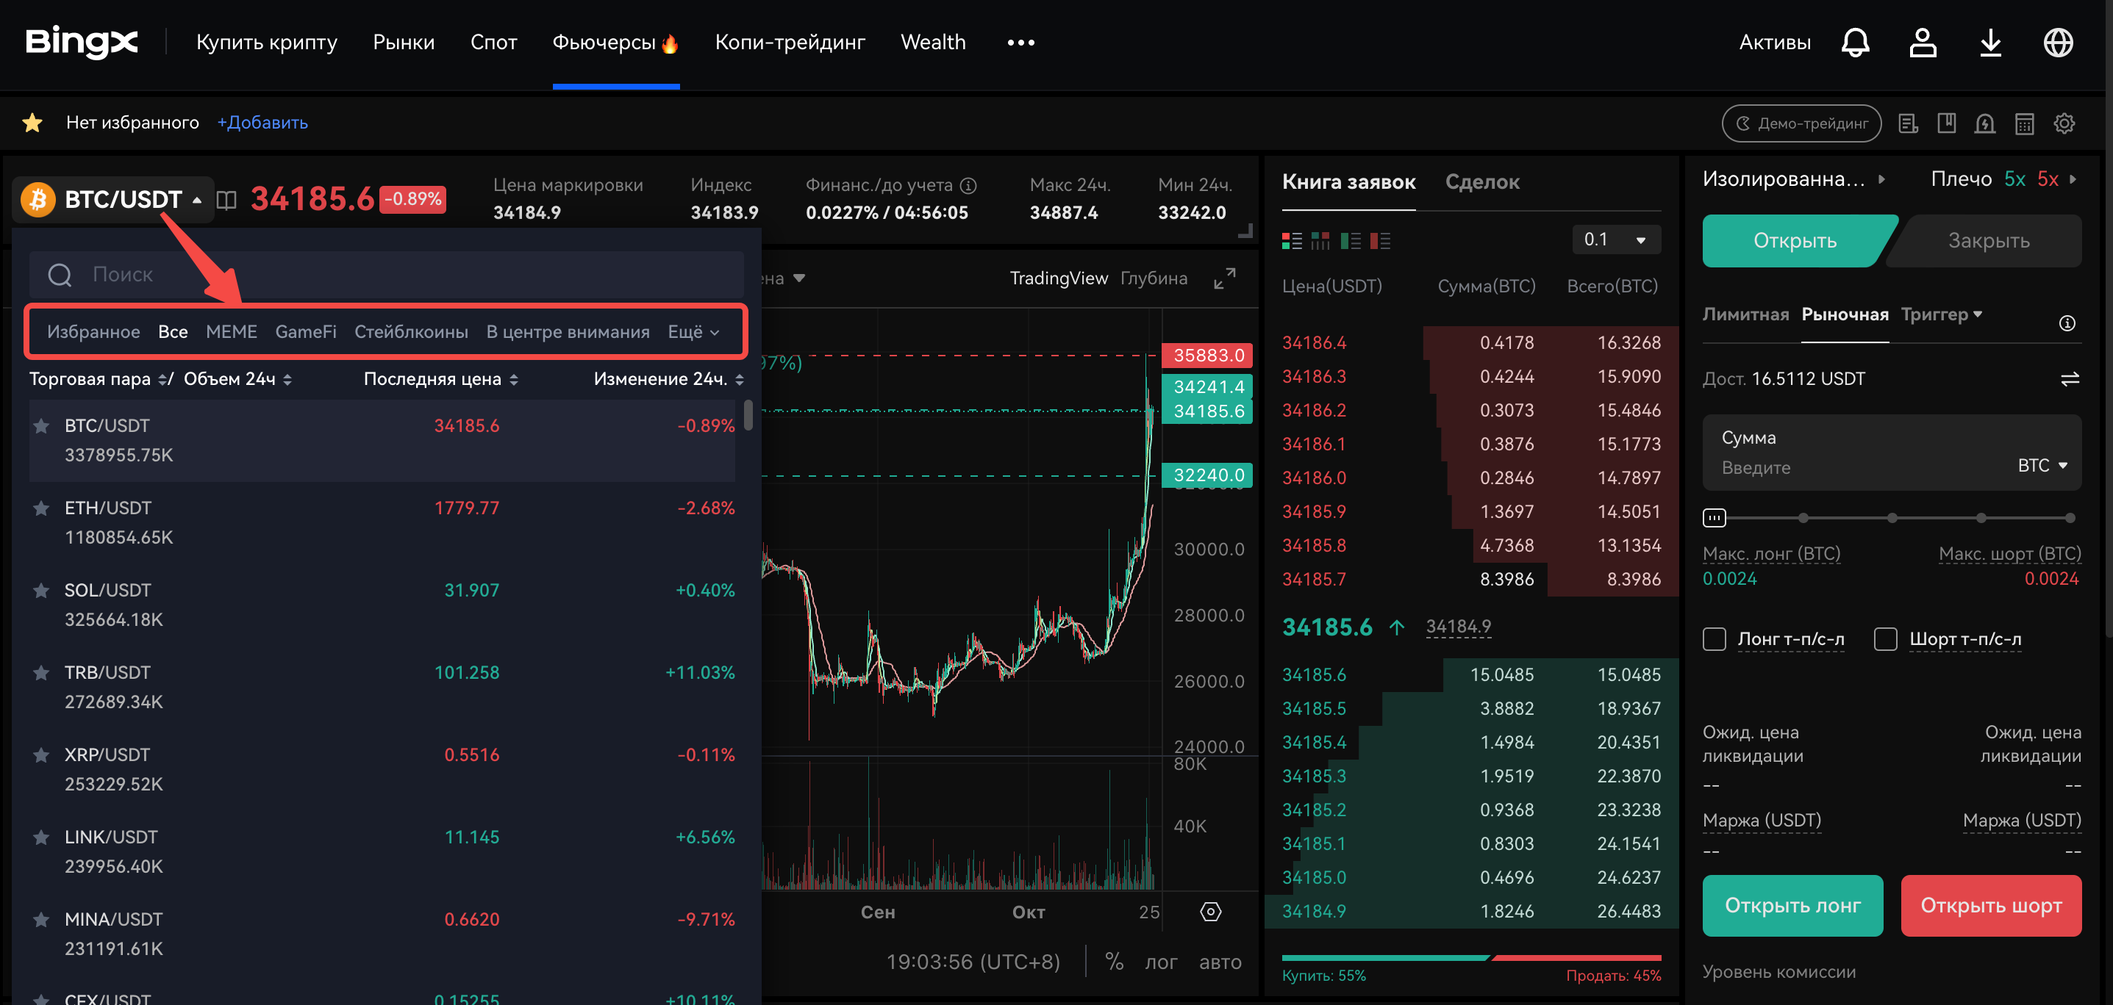This screenshot has width=2113, height=1005.
Task: Sort by Изменение 24ч column
Action: [668, 380]
